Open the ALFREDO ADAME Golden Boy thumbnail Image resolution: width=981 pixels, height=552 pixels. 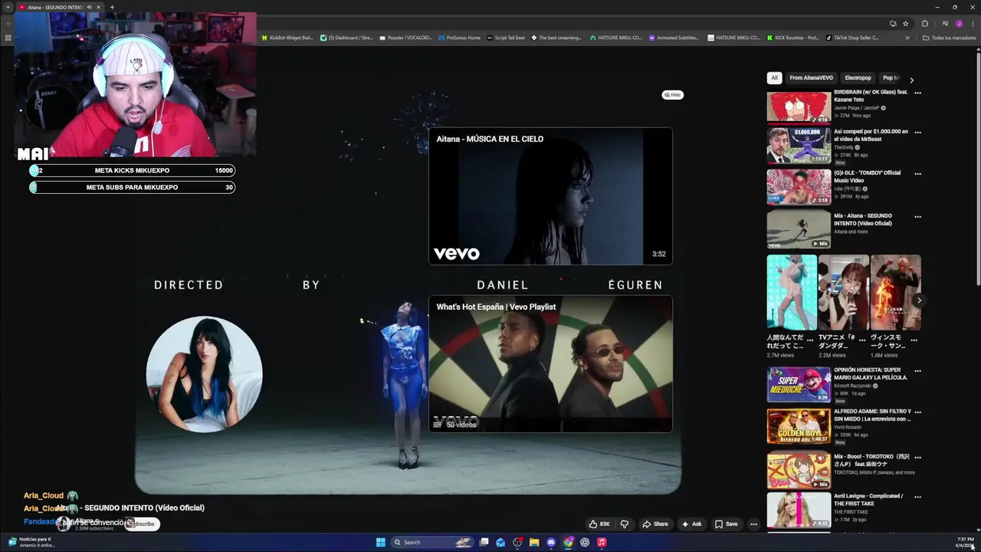799,426
